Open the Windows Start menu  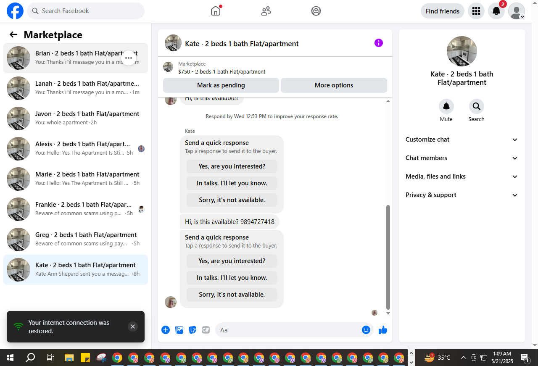(10, 358)
